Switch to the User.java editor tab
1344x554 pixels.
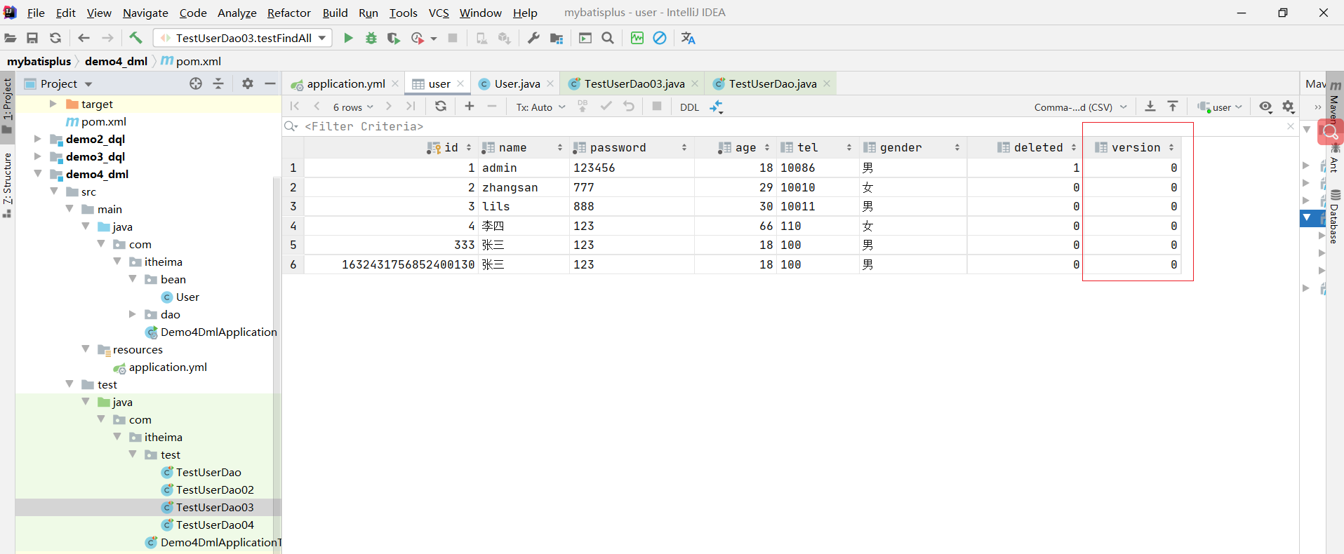(x=517, y=83)
